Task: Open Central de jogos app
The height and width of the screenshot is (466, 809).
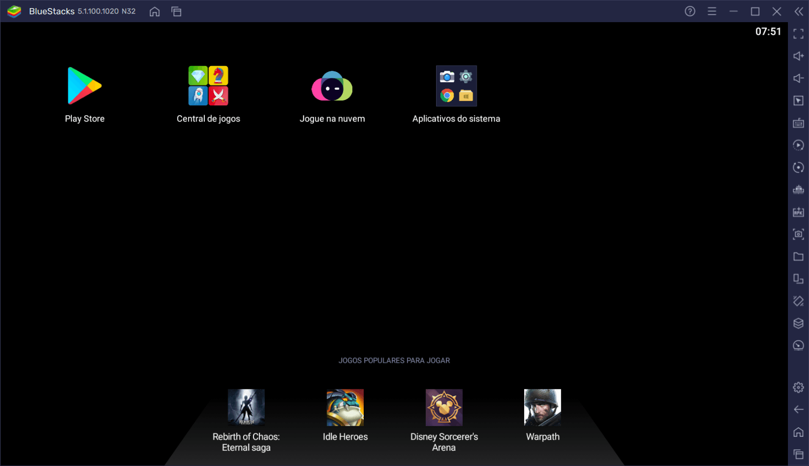Action: 208,86
